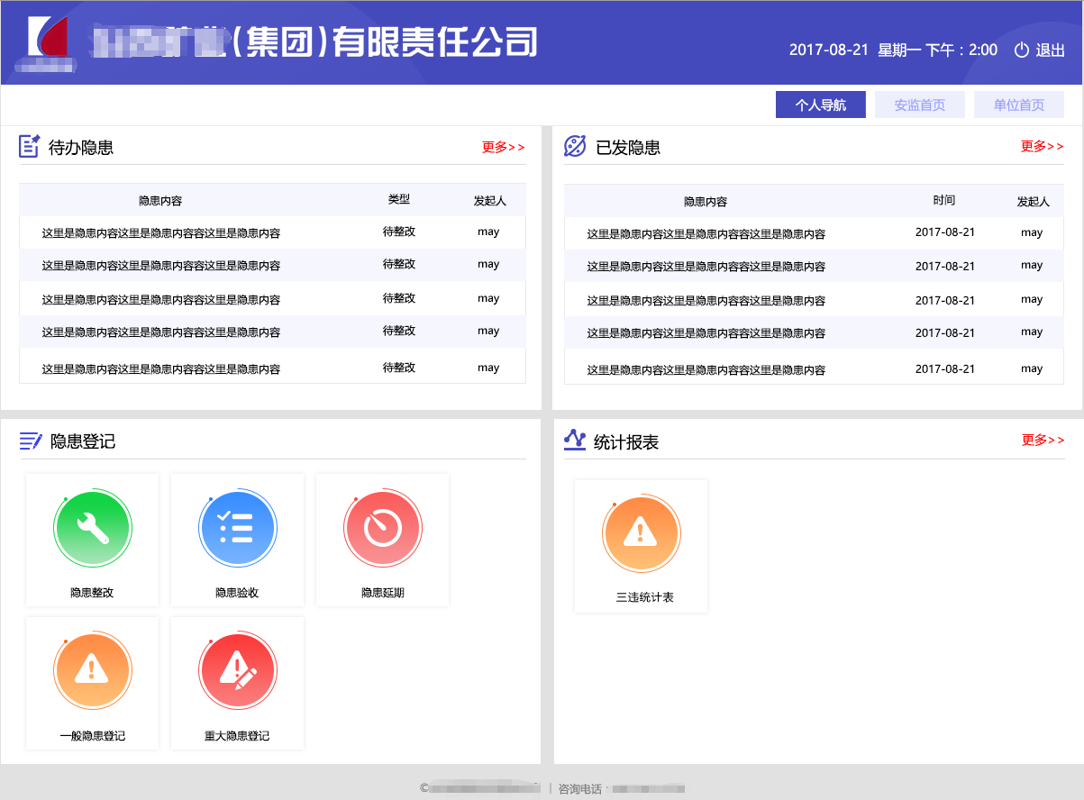Screen dimensions: 1084x800
Task: Open the 隐患验收 checklist icon
Action: [x=237, y=529]
